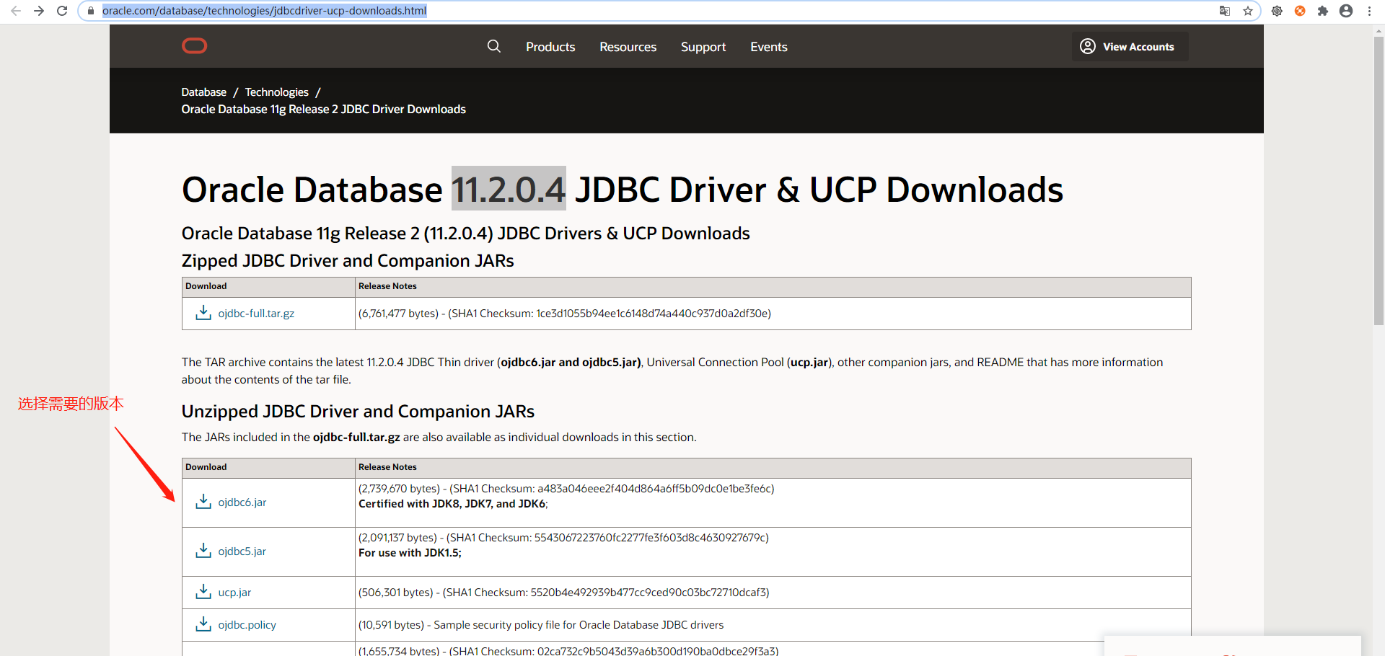Download the ojdbc.policy link
The height and width of the screenshot is (656, 1385).
[x=247, y=625]
